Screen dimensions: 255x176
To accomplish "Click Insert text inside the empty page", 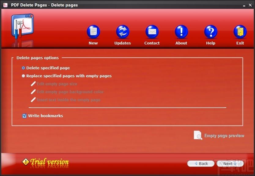I will click(68, 100).
